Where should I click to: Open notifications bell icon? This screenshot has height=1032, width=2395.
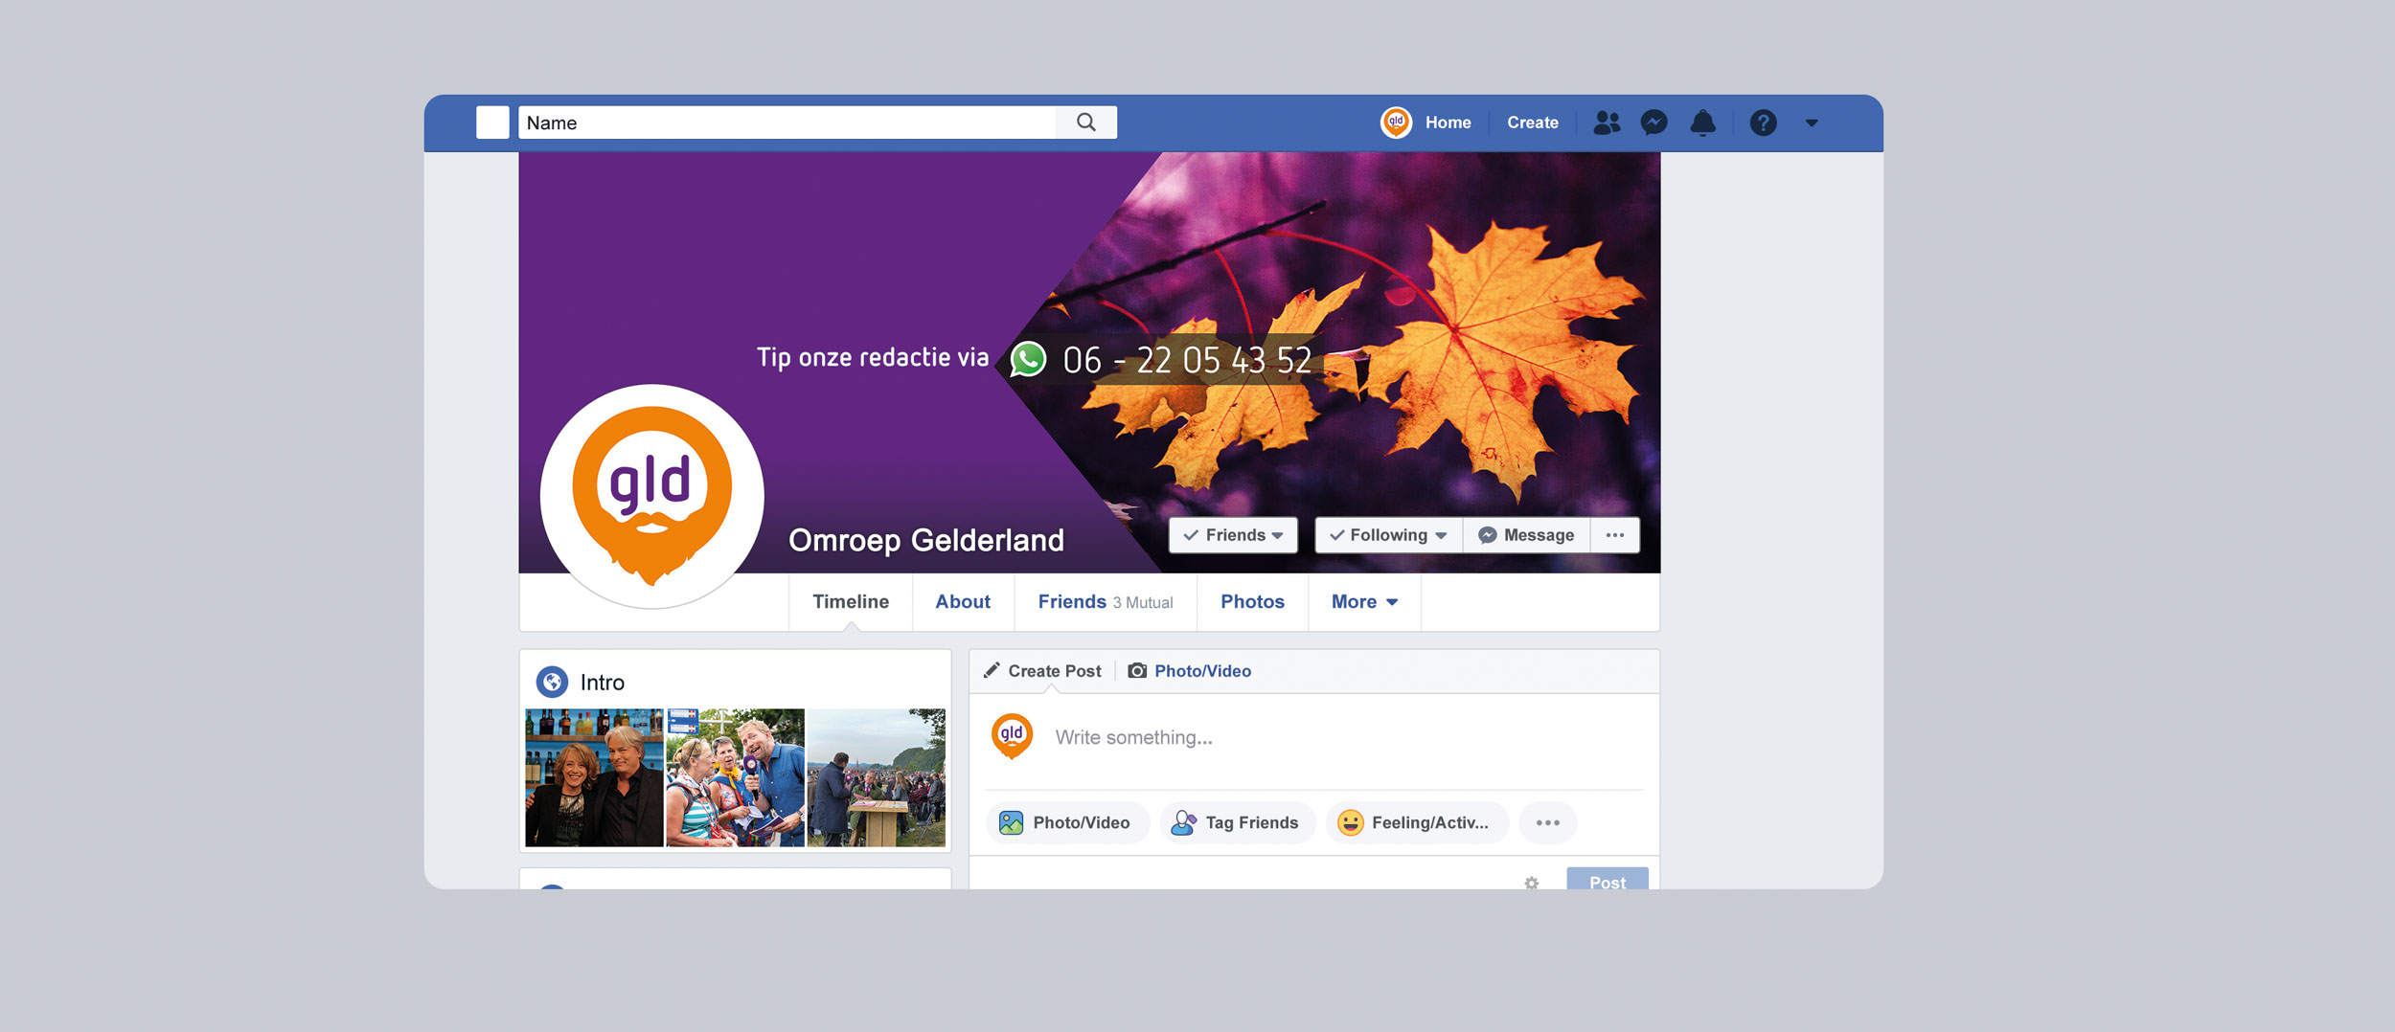pos(1702,123)
